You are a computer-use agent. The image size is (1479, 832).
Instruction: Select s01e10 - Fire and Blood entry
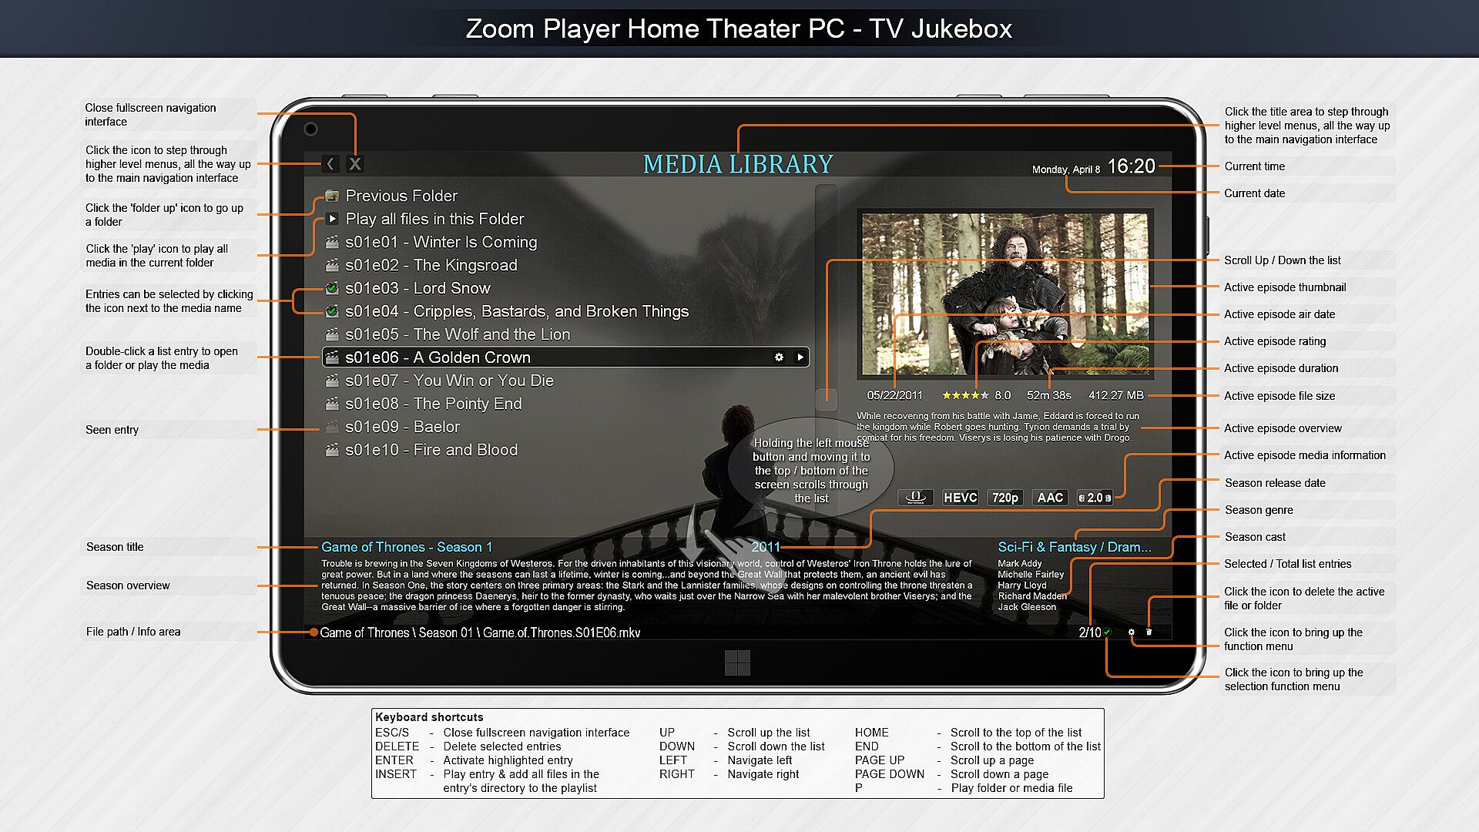[x=431, y=450]
